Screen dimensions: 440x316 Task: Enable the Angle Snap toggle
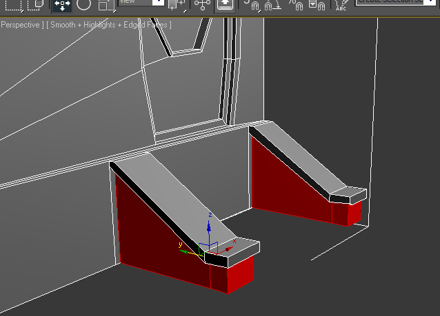(x=274, y=6)
